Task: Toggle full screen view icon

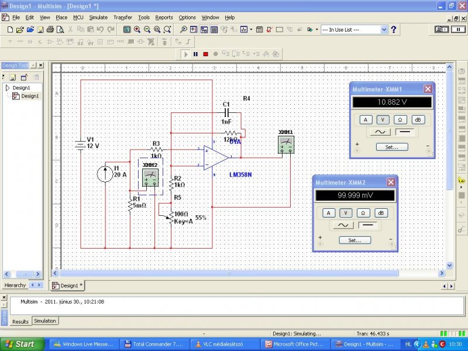Action: (x=127, y=30)
